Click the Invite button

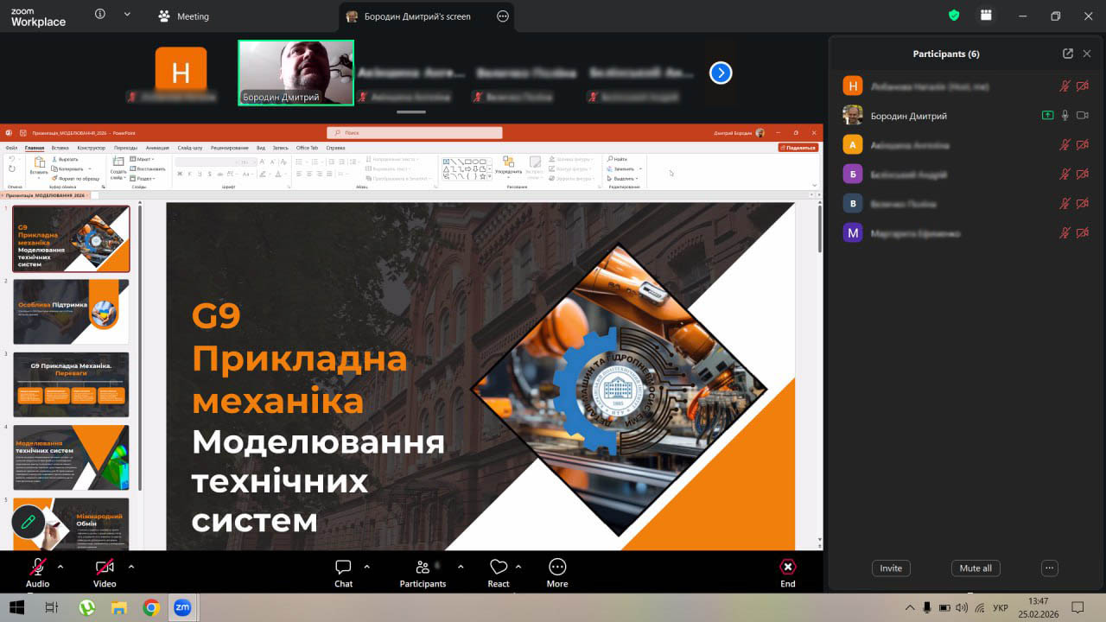[891, 568]
